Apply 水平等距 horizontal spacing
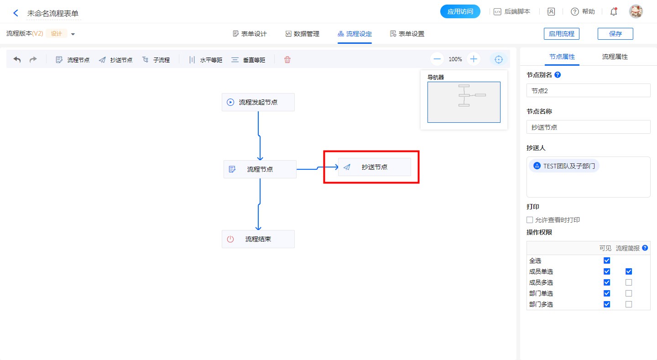Viewport: 657px width, 360px height. [x=205, y=60]
